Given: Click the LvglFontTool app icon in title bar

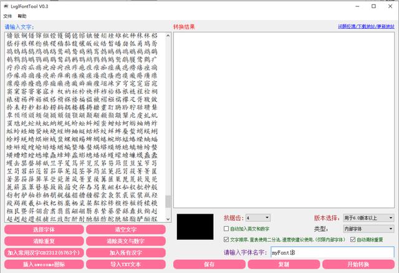Looking at the screenshot, I should tap(6, 6).
